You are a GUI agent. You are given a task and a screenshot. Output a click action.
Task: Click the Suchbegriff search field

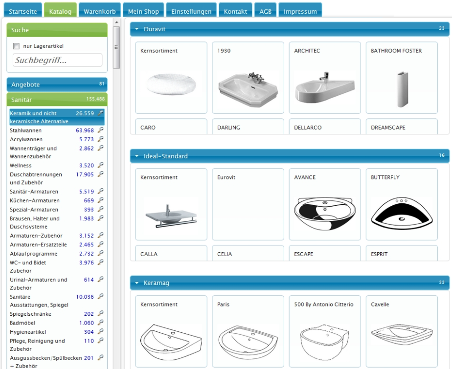pyautogui.click(x=57, y=61)
